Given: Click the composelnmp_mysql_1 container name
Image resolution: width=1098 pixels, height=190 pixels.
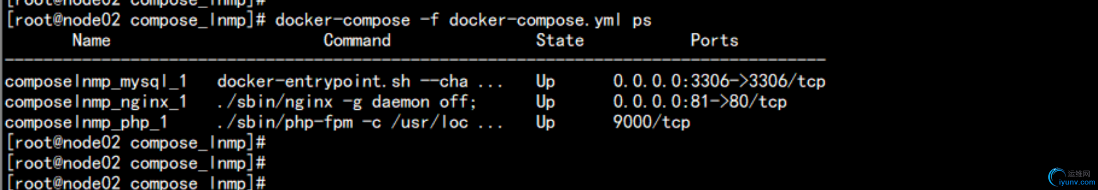Looking at the screenshot, I should point(96,82).
